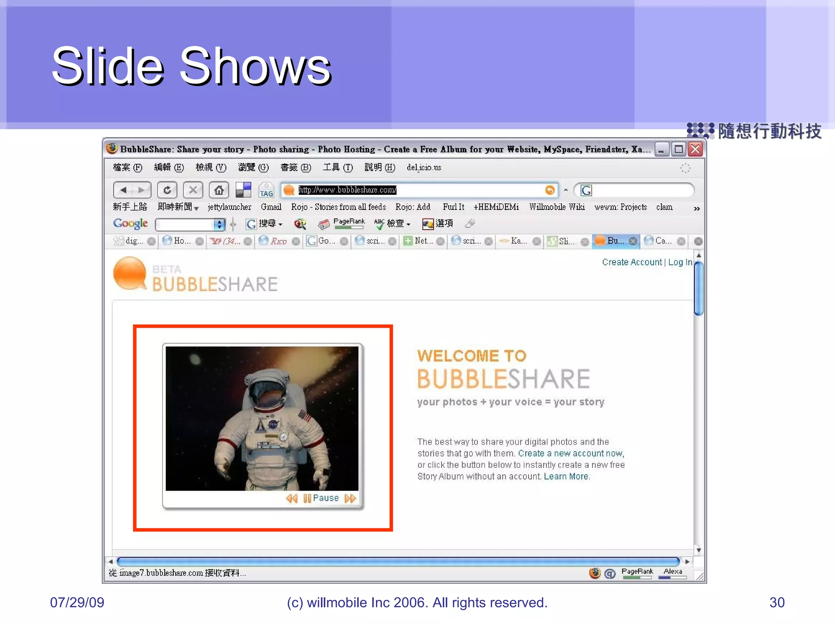The height and width of the screenshot is (626, 835).
Task: Open the del.icio.us menu
Action: pyautogui.click(x=424, y=168)
